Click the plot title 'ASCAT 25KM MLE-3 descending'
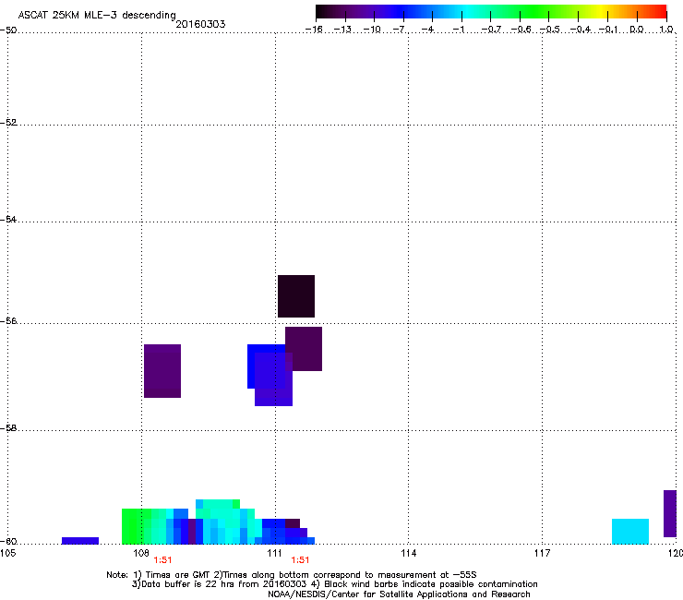 pyautogui.click(x=97, y=15)
